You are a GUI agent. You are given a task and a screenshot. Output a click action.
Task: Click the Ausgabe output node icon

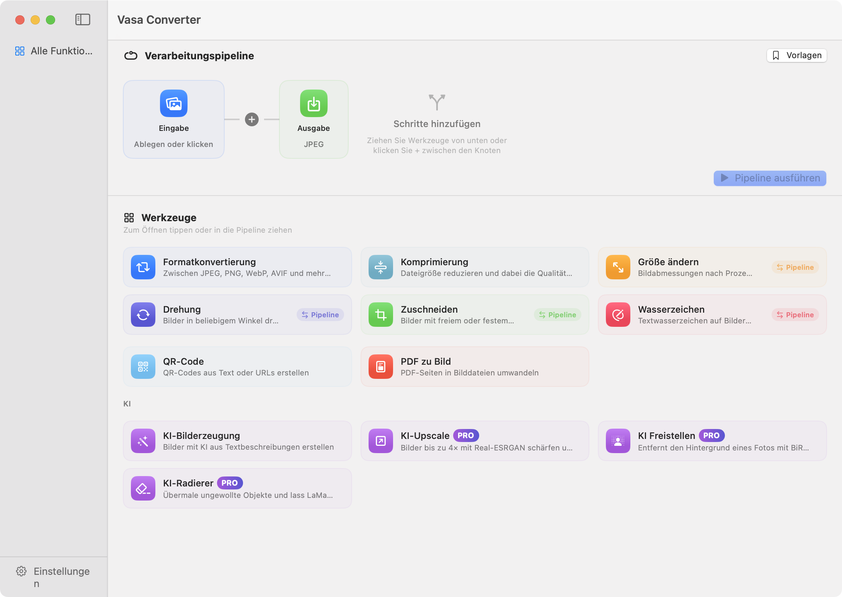pyautogui.click(x=314, y=103)
